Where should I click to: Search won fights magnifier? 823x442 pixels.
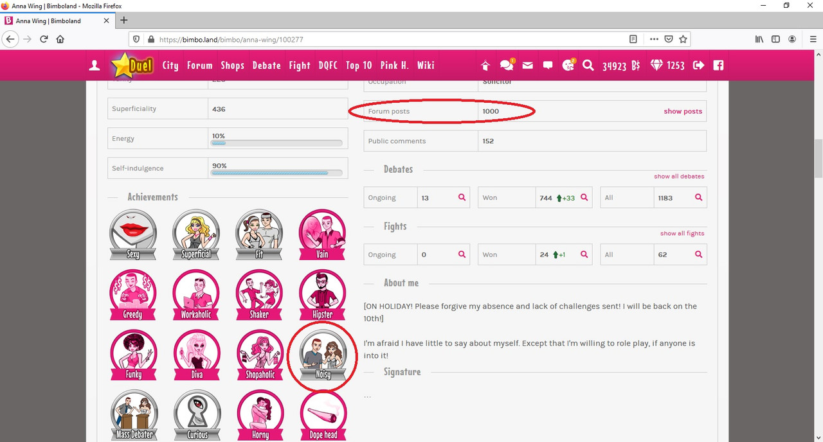[x=584, y=254]
